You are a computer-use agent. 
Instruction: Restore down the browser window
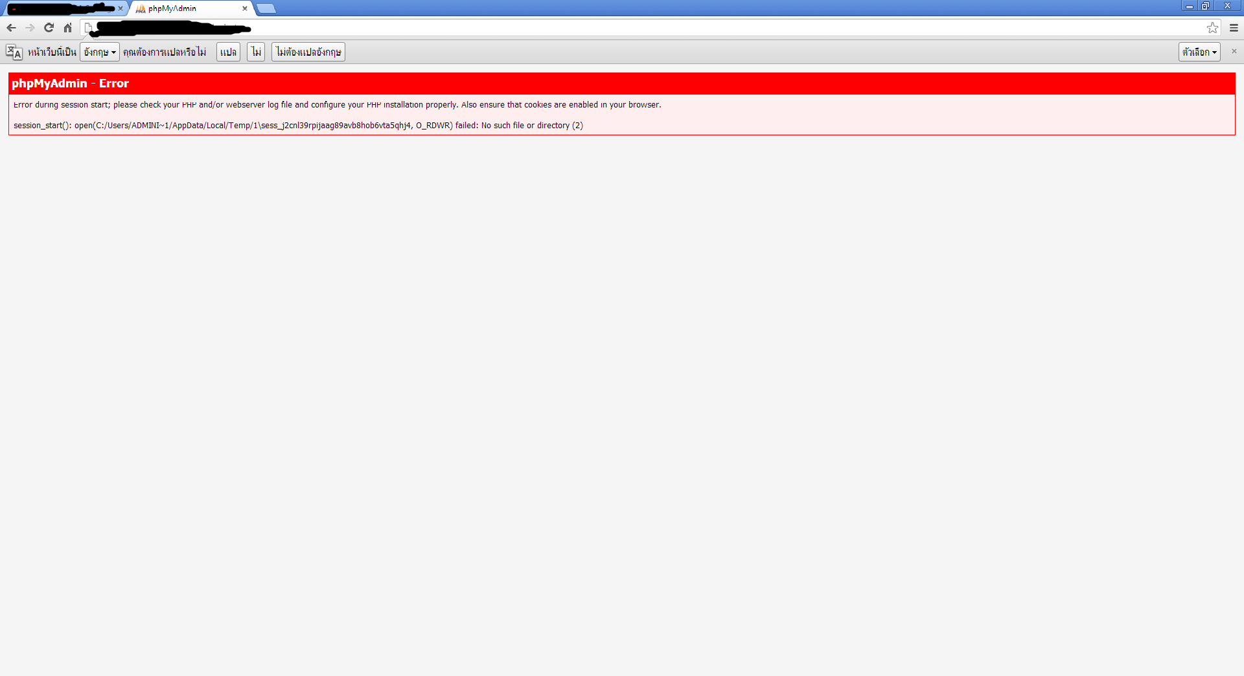click(x=1205, y=6)
